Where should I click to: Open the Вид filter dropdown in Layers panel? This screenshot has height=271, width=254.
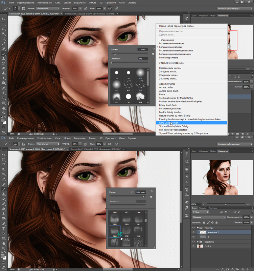200,212
